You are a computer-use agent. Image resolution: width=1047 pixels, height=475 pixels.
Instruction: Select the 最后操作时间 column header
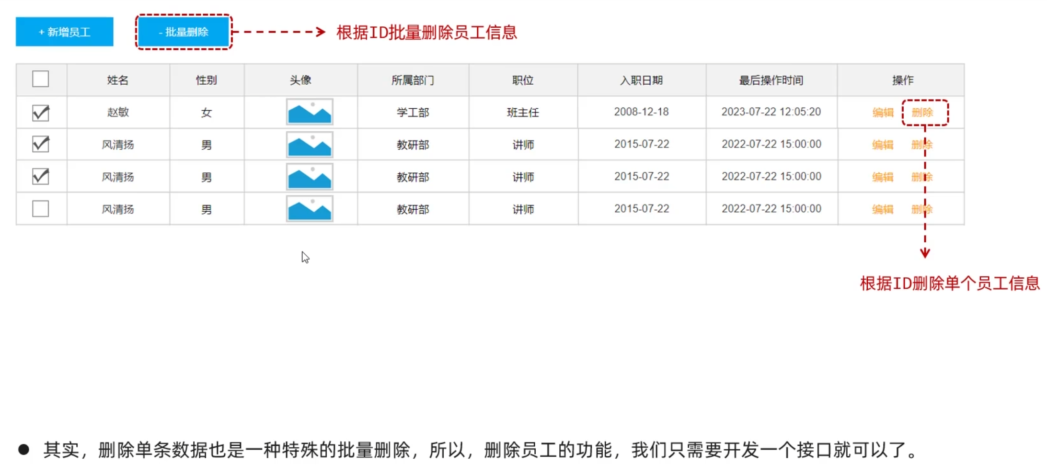point(771,80)
